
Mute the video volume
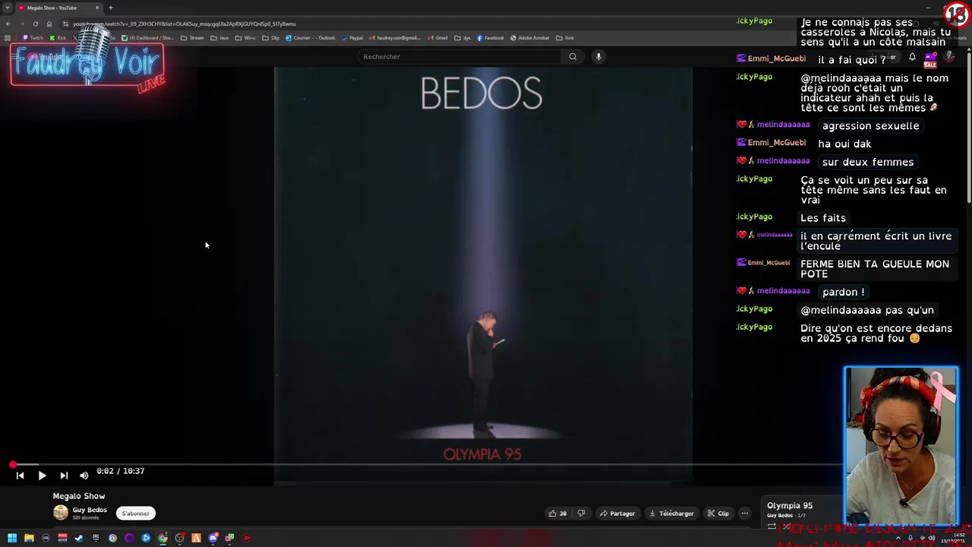pyautogui.click(x=84, y=476)
